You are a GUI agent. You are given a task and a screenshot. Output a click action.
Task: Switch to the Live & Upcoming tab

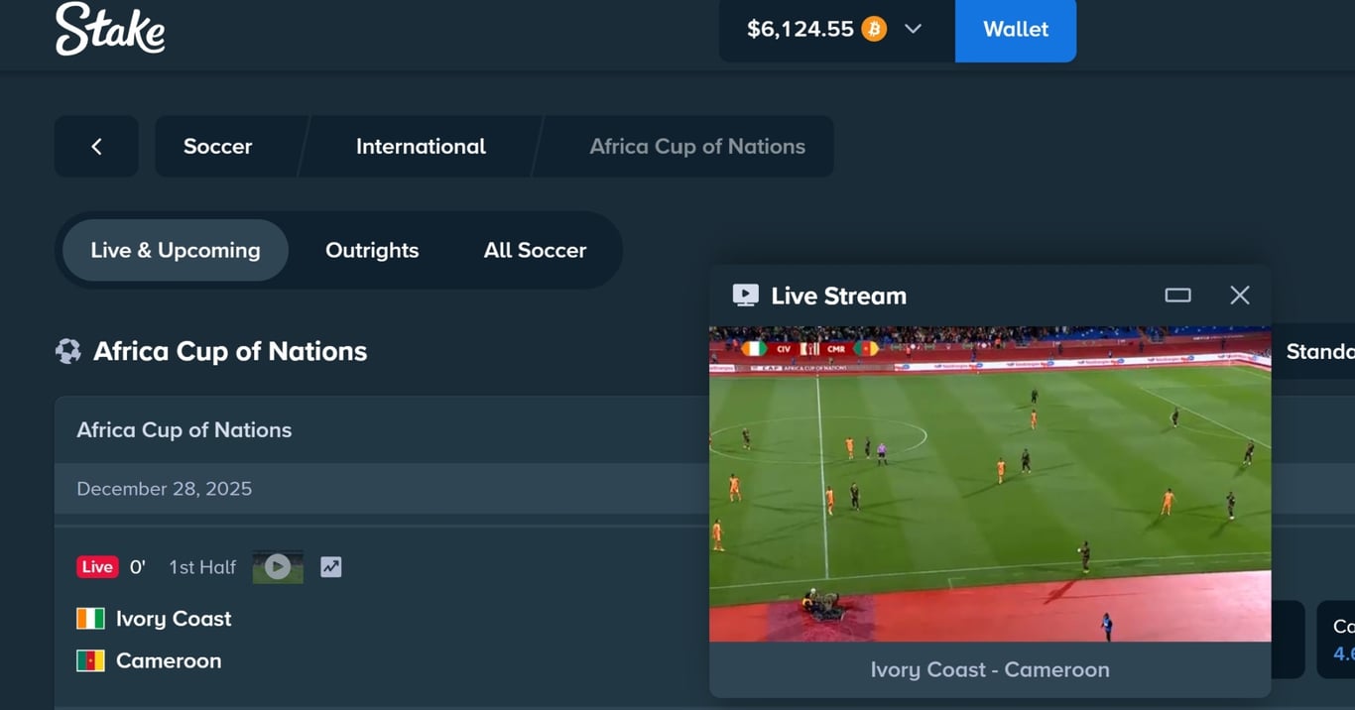tap(176, 250)
